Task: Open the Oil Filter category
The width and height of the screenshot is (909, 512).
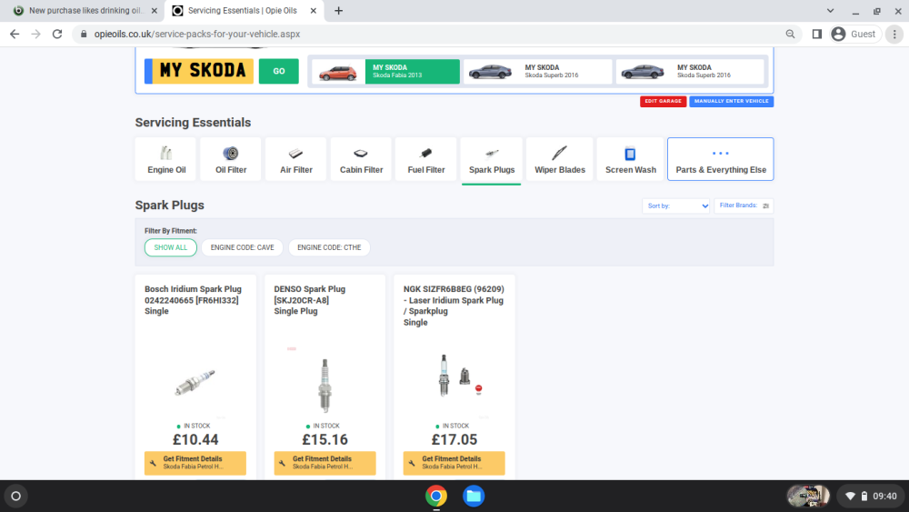Action: [231, 159]
